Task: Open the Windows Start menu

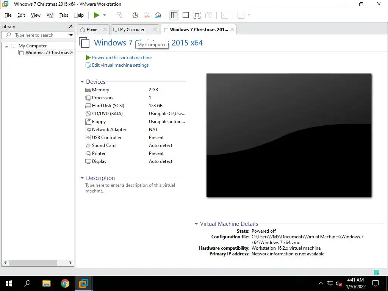Action: pyautogui.click(x=9, y=283)
